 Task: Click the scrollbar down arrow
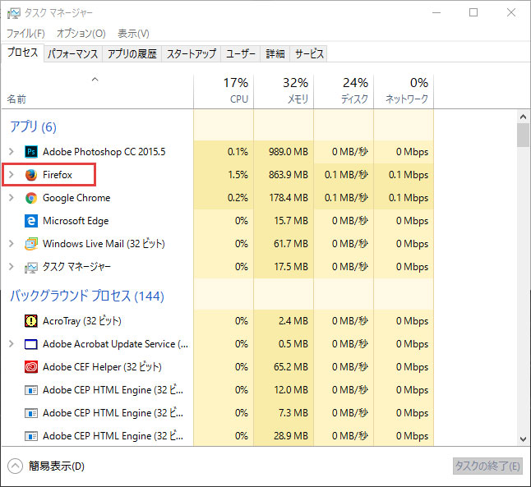524,439
